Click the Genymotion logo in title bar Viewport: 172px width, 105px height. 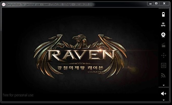tap(4, 4)
